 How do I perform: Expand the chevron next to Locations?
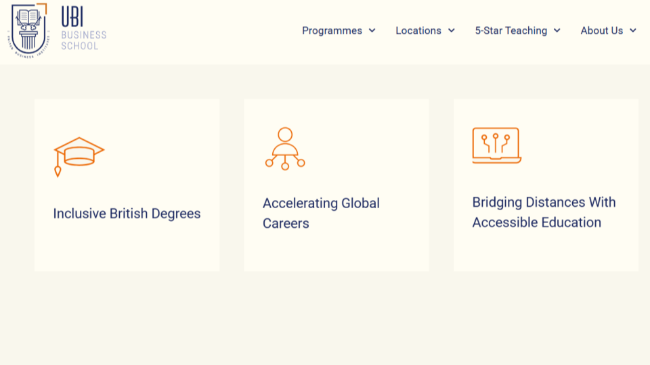coord(452,30)
